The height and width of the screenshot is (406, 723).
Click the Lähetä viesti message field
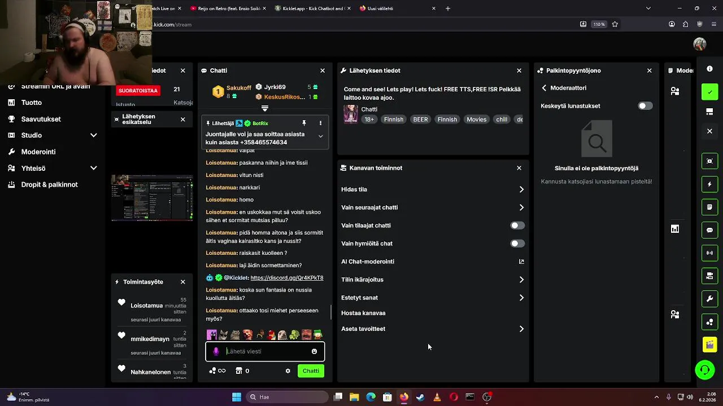[265, 351]
